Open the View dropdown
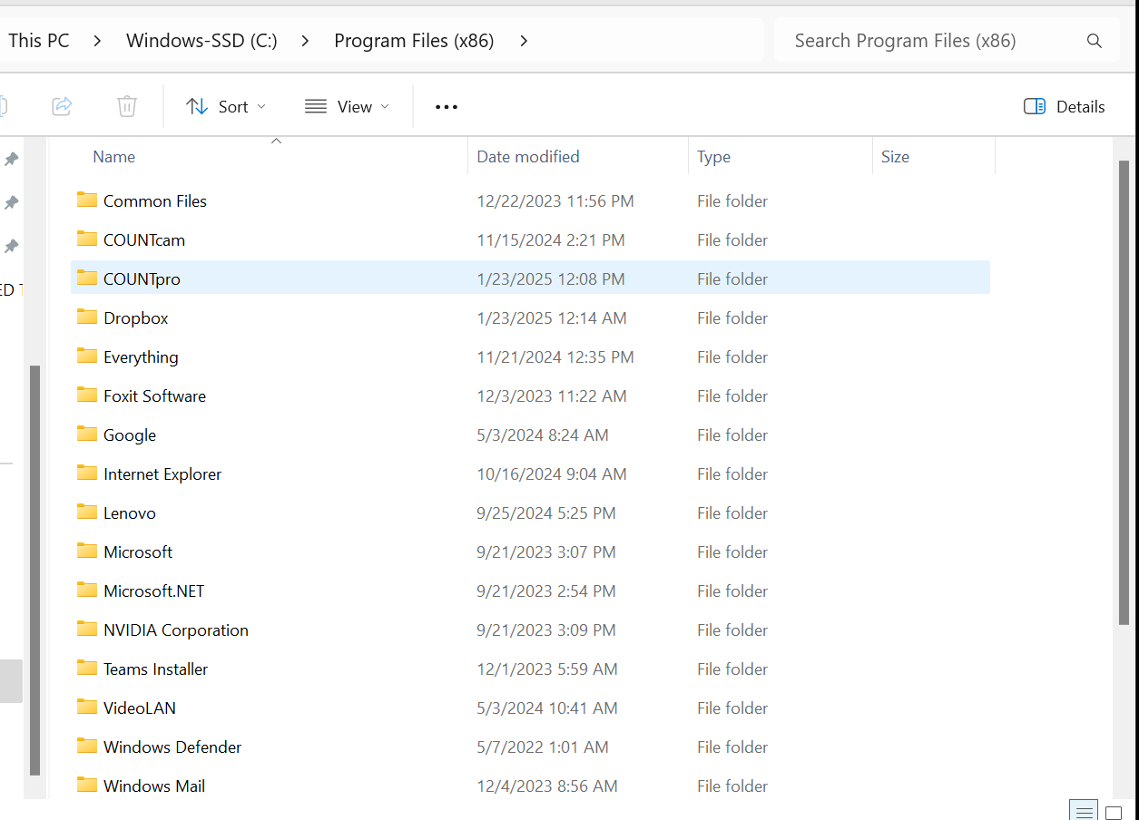The height and width of the screenshot is (820, 1139). [347, 106]
